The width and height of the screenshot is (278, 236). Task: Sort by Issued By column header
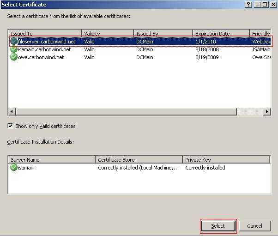[163, 34]
